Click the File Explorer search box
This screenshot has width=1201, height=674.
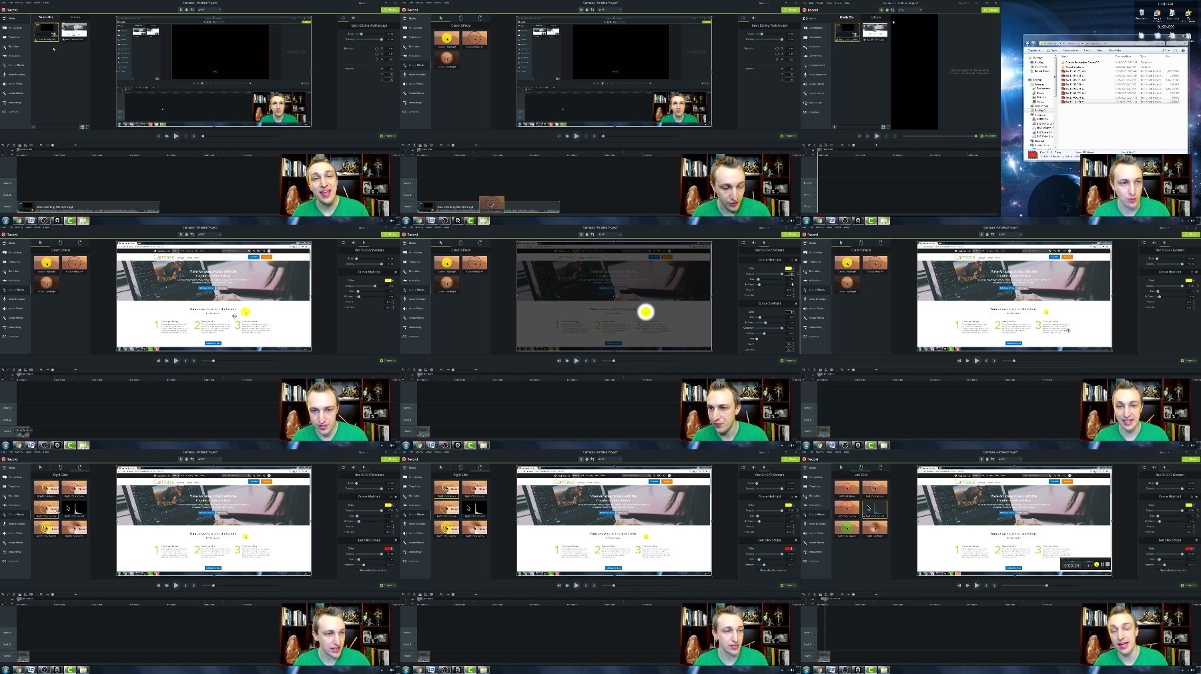(x=1177, y=43)
